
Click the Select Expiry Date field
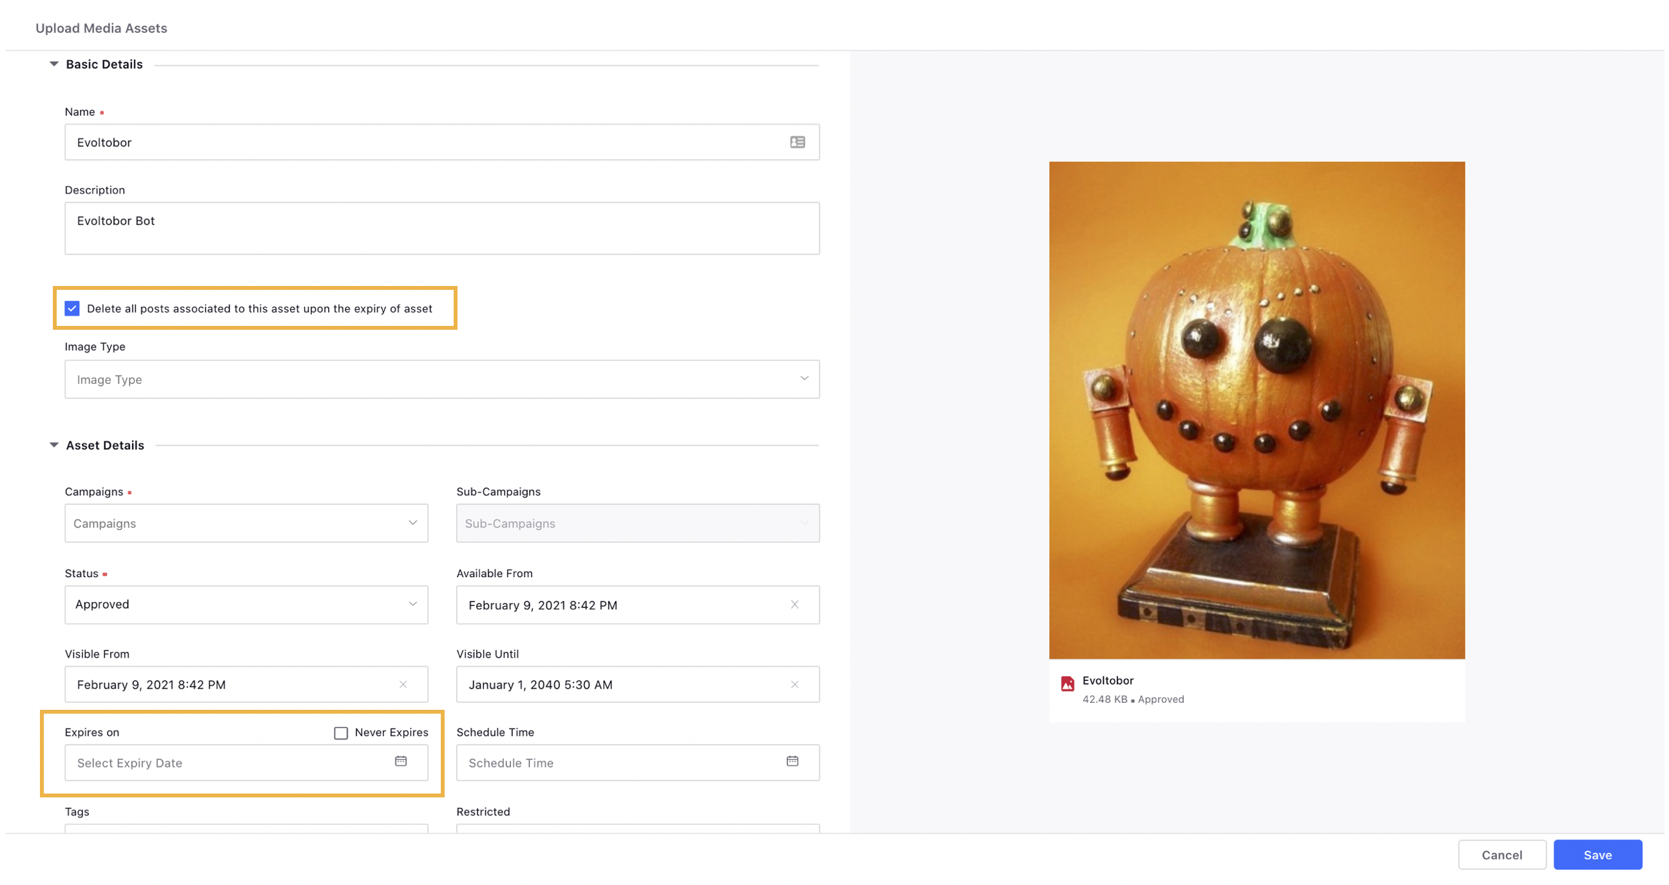click(x=227, y=763)
